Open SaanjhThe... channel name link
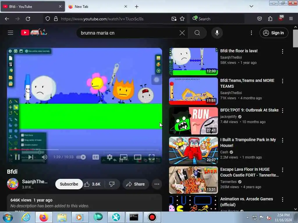This screenshot has width=298, height=223. [x=35, y=181]
